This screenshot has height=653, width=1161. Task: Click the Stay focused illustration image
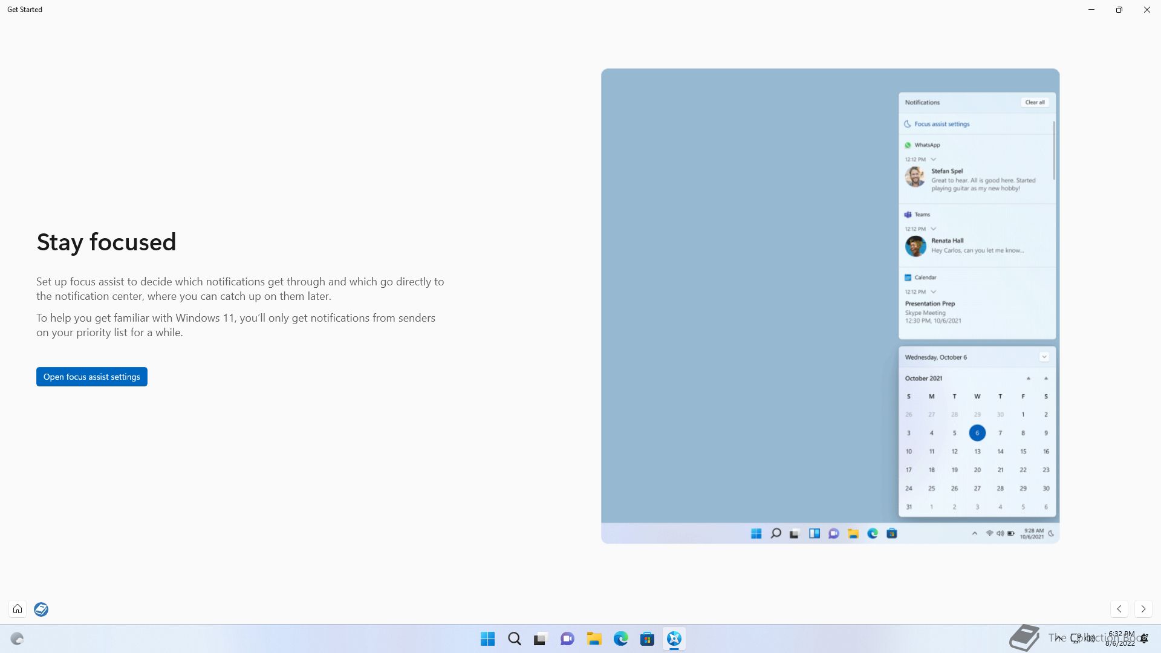pos(830,306)
